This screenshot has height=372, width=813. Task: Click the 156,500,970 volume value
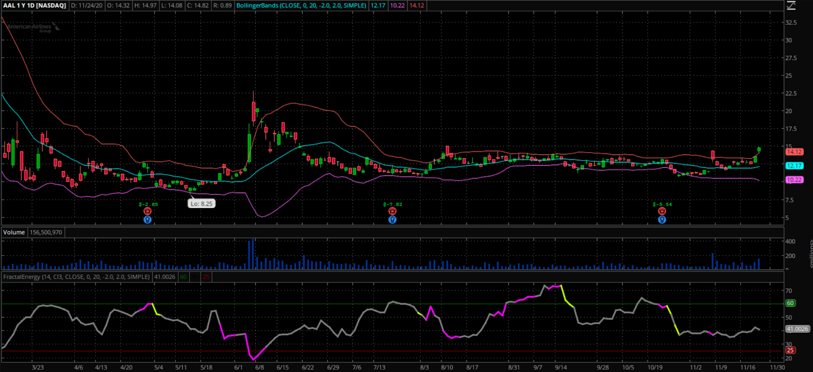coord(46,232)
